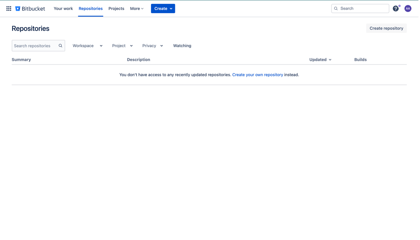Sort by the Updated column
Image resolution: width=420 pixels, height=240 pixels.
[x=320, y=60]
